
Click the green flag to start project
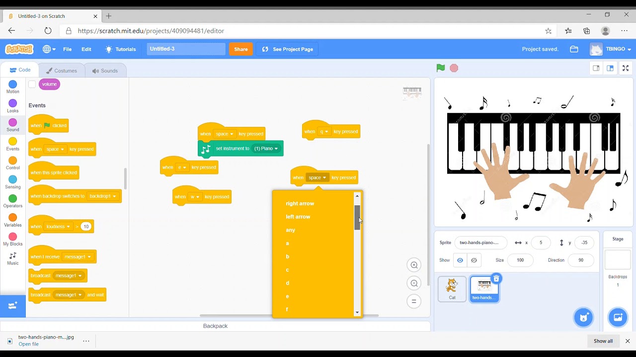(440, 68)
